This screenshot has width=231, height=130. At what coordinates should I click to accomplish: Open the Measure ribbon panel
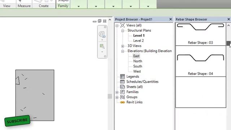tap(24, 6)
